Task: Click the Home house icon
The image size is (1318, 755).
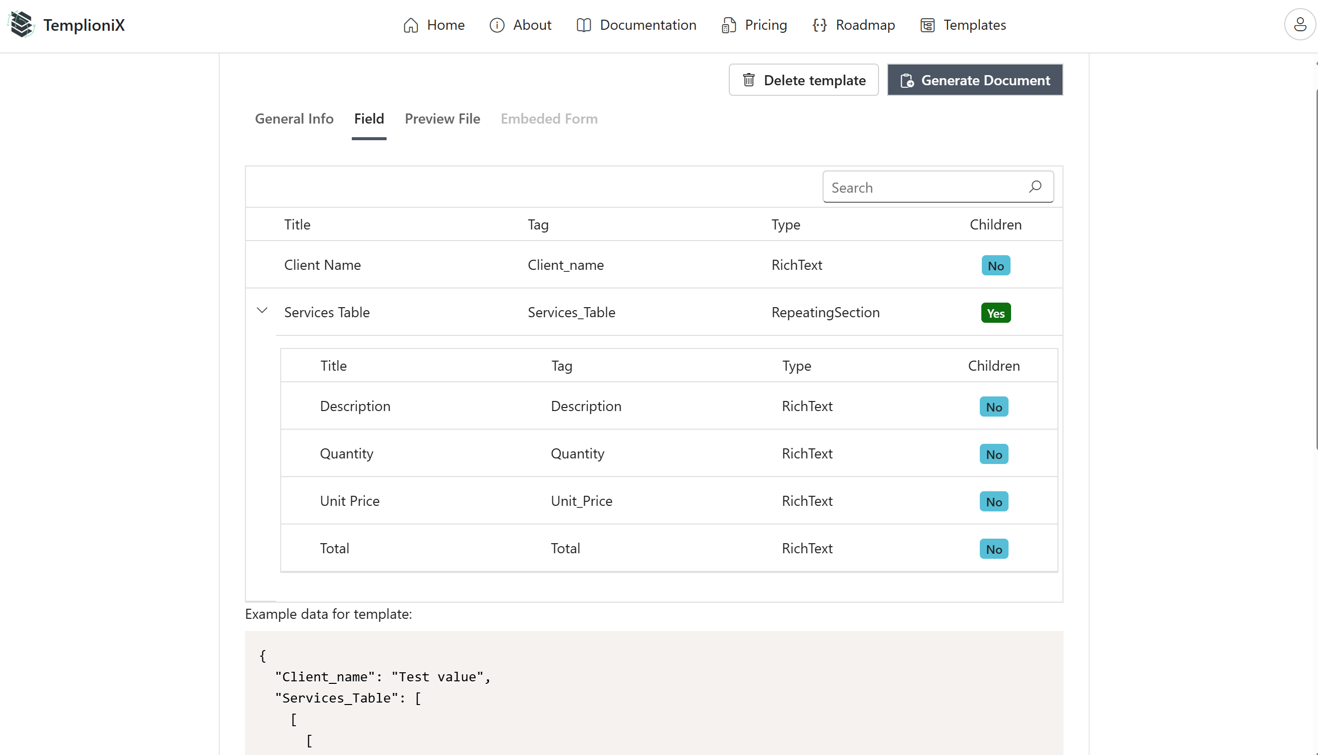Action: (411, 25)
